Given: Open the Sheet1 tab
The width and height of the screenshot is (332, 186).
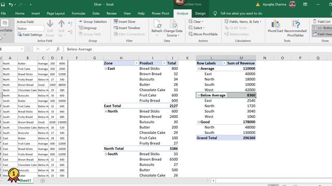Looking at the screenshot, I should (x=25, y=180).
